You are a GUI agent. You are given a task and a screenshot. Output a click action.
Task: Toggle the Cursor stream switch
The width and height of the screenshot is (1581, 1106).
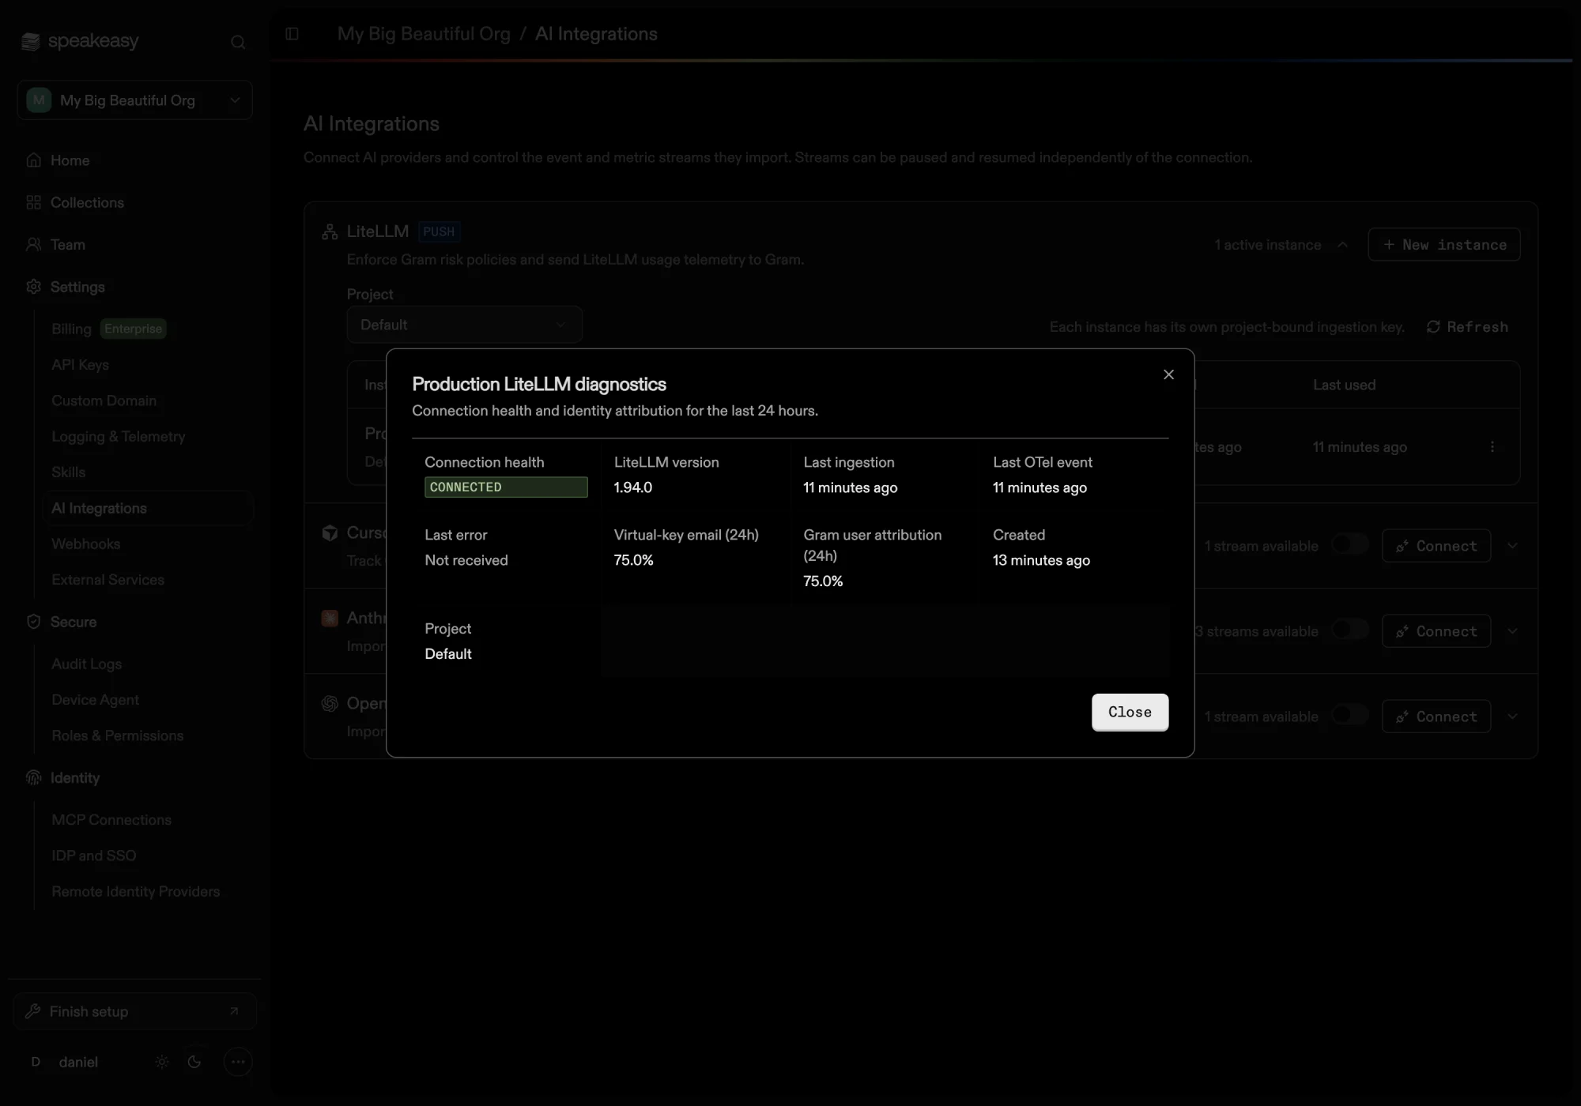click(x=1349, y=544)
